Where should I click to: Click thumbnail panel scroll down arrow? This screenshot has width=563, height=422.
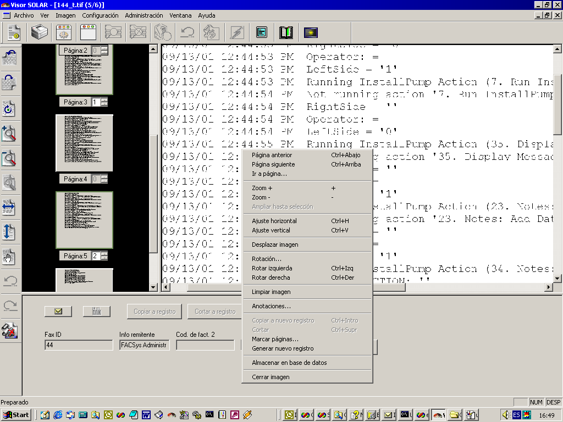click(153, 287)
